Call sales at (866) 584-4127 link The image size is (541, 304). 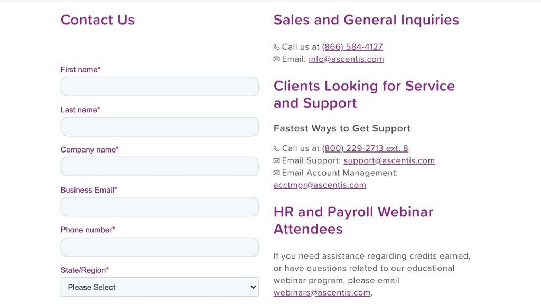coord(352,47)
